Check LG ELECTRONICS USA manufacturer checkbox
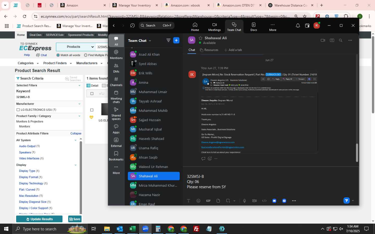 (18, 110)
